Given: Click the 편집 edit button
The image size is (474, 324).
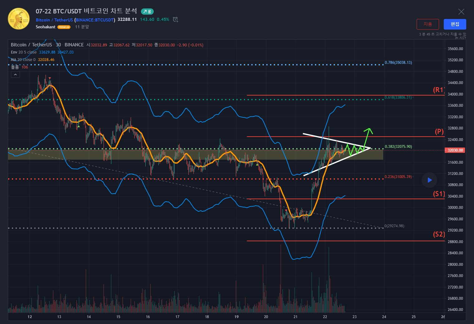Looking at the screenshot, I should click(455, 24).
